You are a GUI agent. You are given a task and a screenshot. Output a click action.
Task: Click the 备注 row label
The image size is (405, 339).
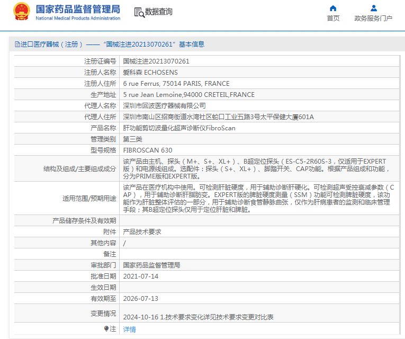tap(110, 254)
